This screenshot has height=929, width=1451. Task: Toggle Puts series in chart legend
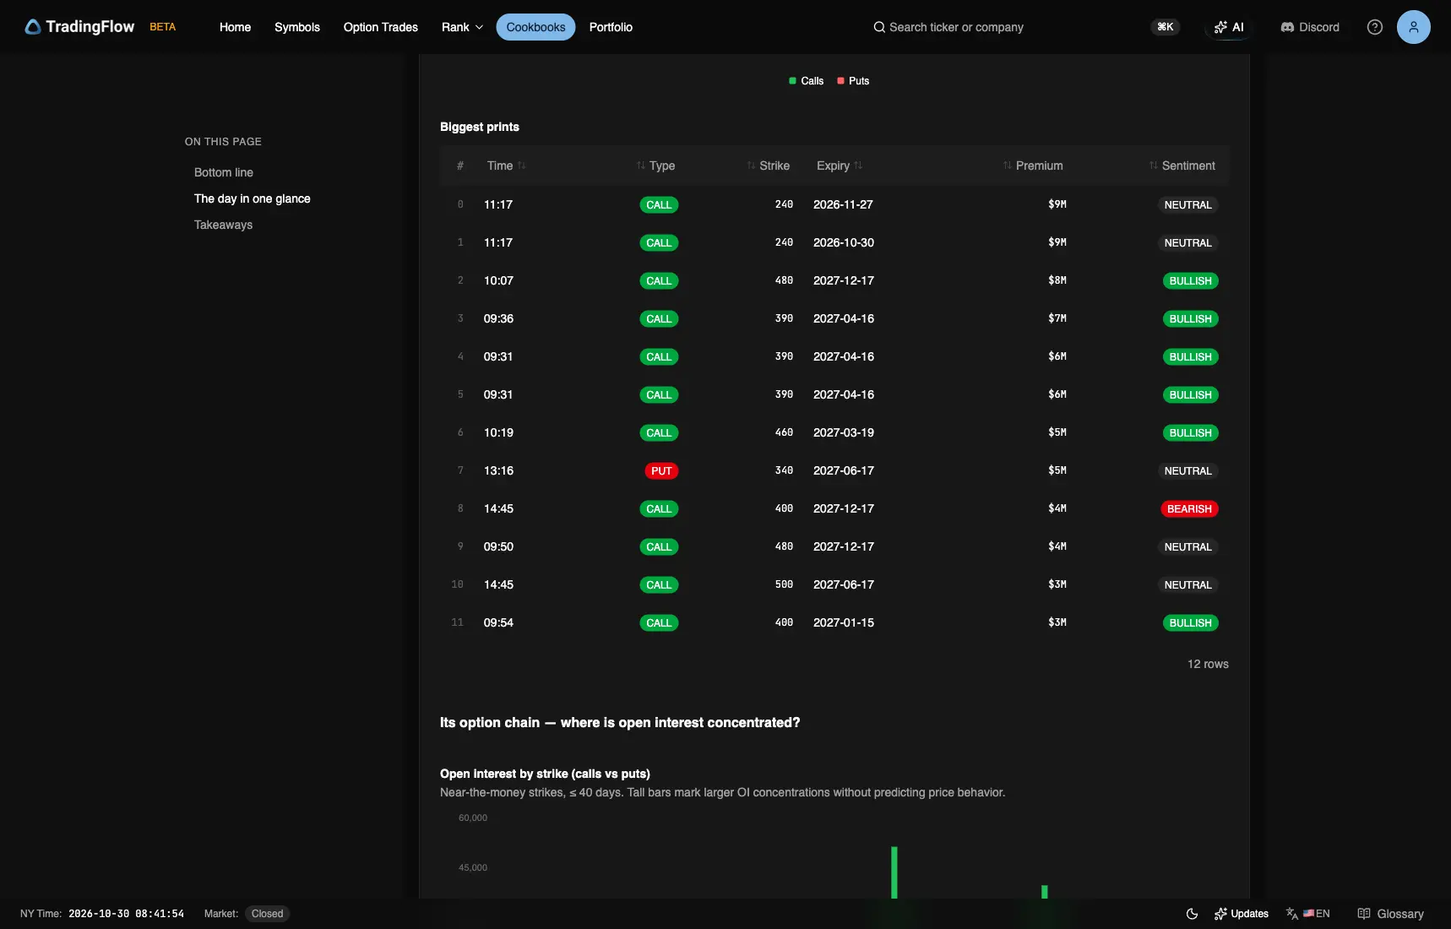(853, 81)
